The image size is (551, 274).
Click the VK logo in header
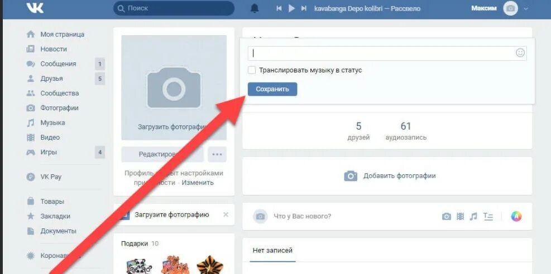(35, 8)
